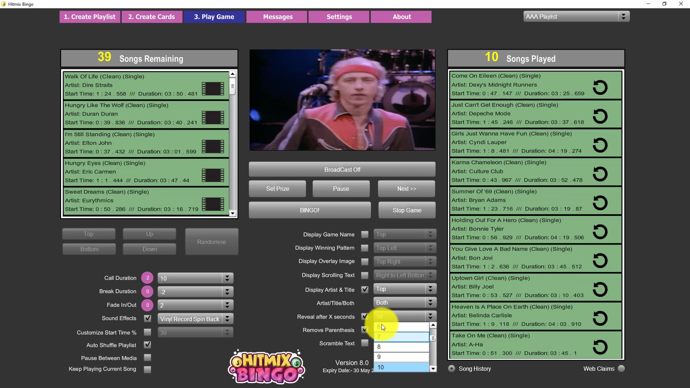690x388 pixels.
Task: Enable Auto Shuffle Playlist
Action: [147, 345]
